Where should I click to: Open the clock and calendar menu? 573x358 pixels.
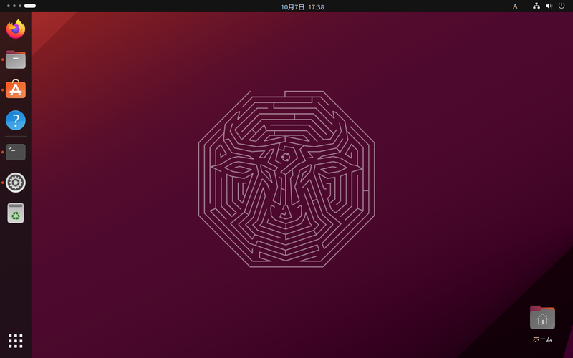click(302, 7)
